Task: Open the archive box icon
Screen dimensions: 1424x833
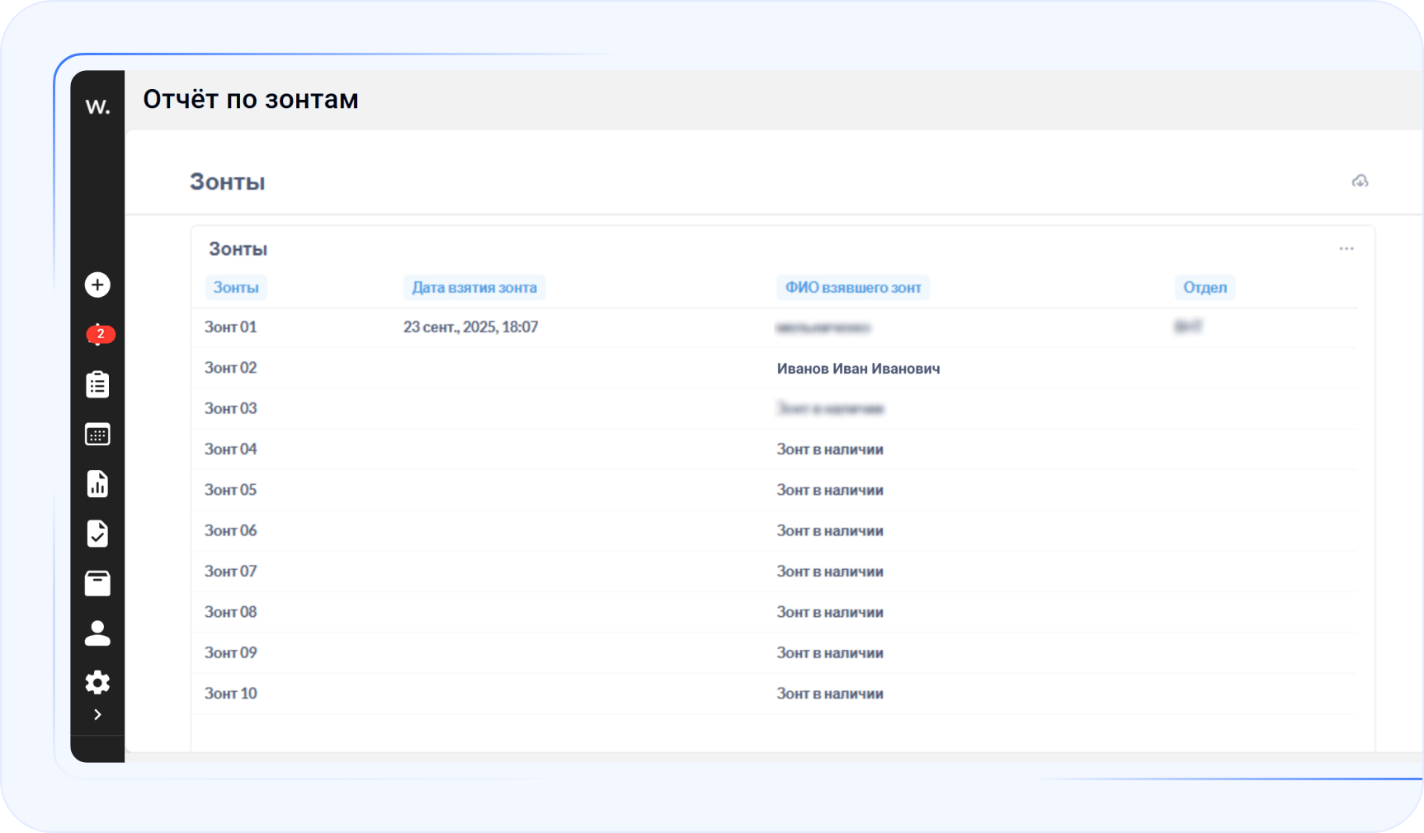Action: (x=97, y=583)
